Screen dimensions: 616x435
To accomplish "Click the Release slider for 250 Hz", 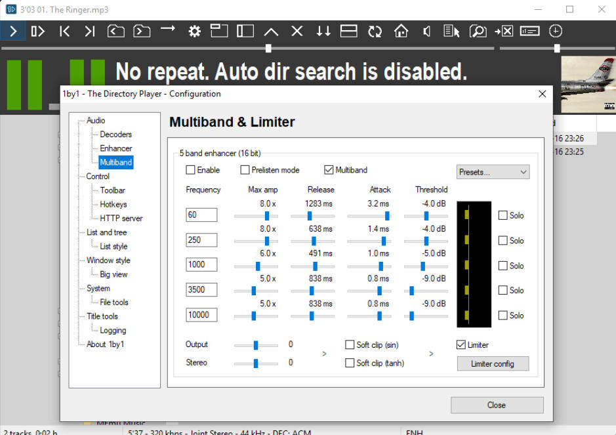I will 312,241.
